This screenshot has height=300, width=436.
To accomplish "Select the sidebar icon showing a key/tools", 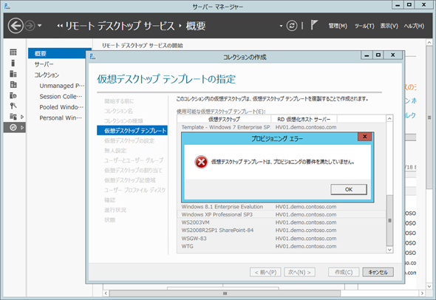I will 13,106.
